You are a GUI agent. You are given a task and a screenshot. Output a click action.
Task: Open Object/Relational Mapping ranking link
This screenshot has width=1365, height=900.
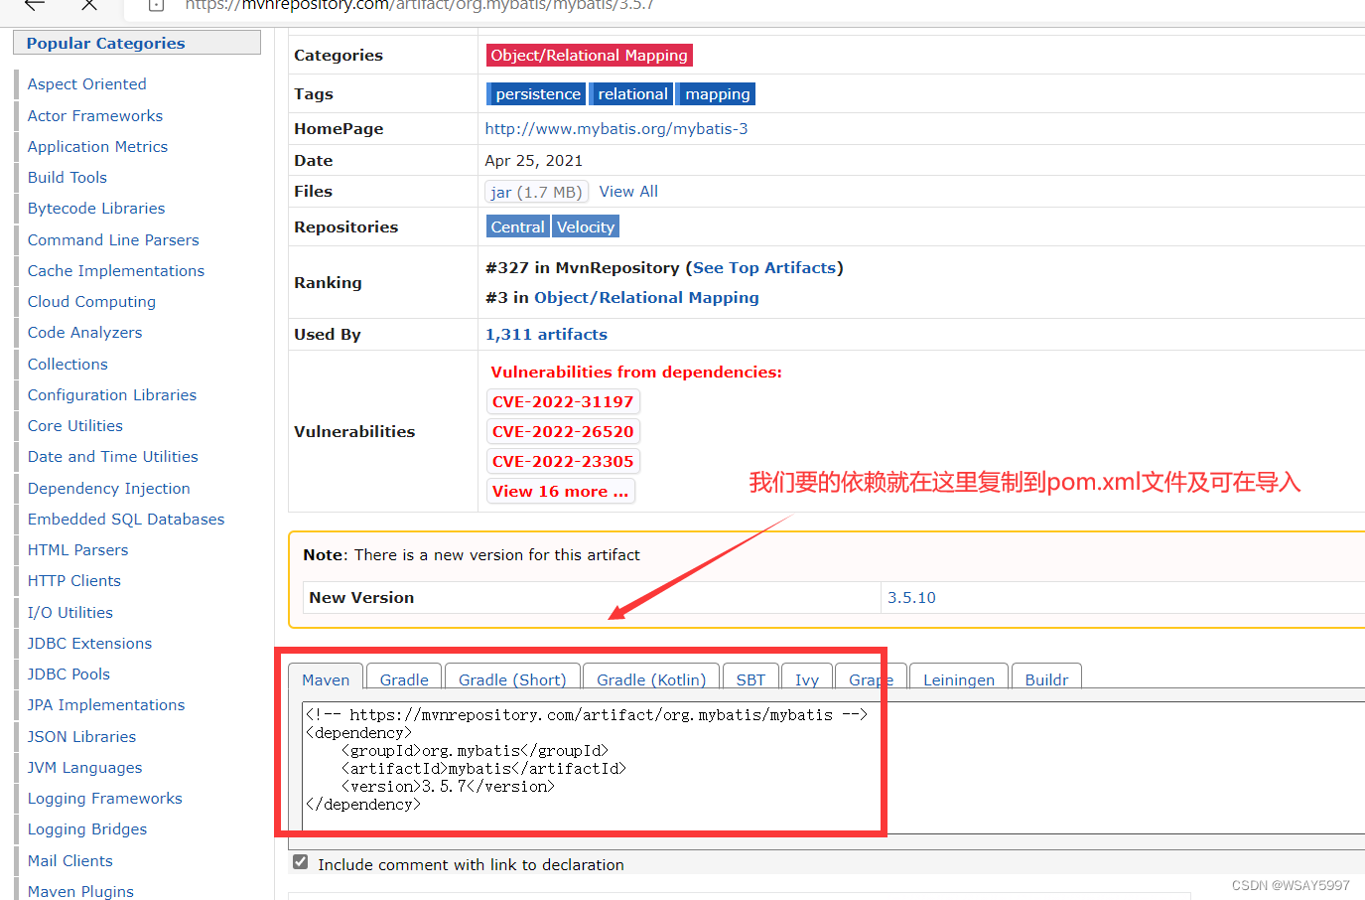646,298
